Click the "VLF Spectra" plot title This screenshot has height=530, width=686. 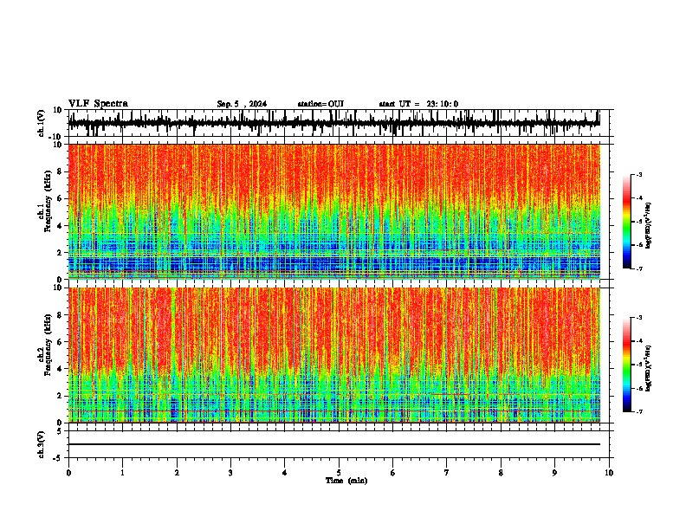tap(98, 104)
